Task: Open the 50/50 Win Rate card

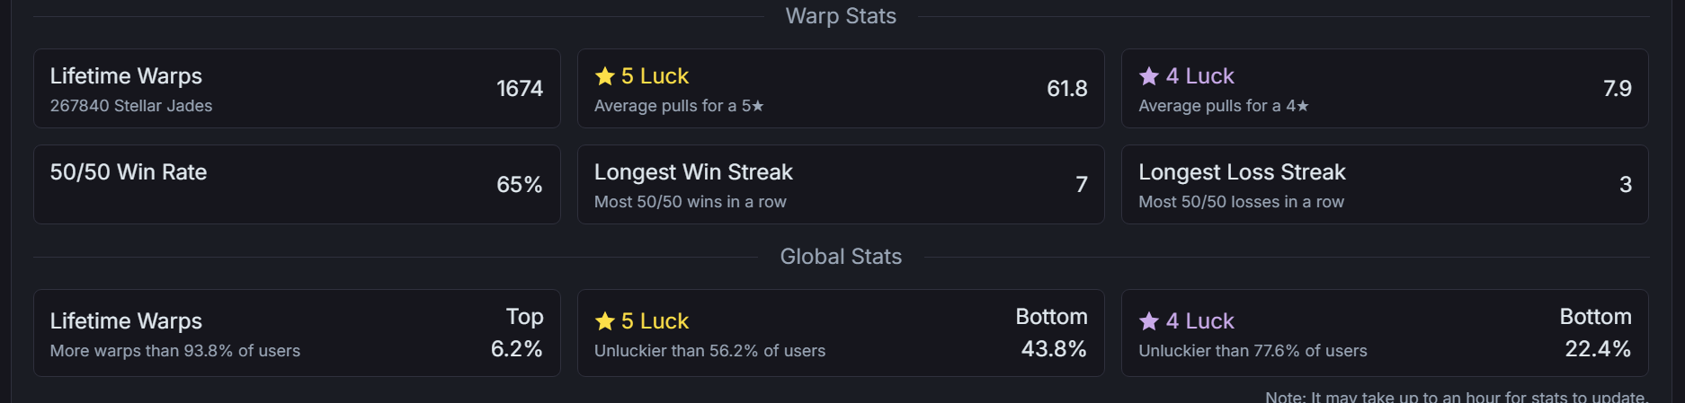Action: [x=297, y=184]
